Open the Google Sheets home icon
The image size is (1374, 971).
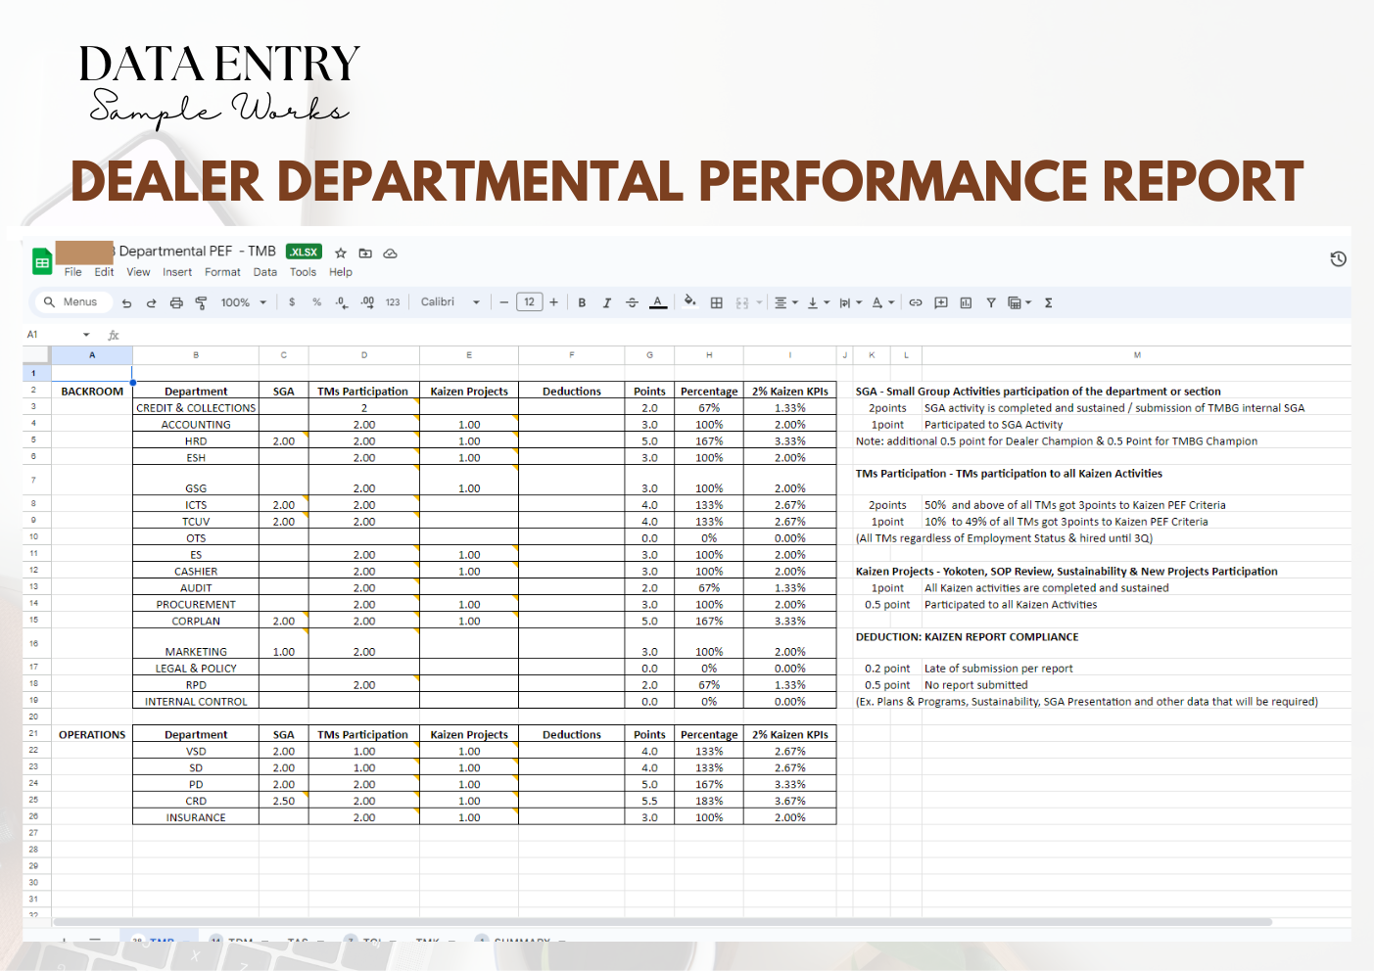[x=42, y=261]
